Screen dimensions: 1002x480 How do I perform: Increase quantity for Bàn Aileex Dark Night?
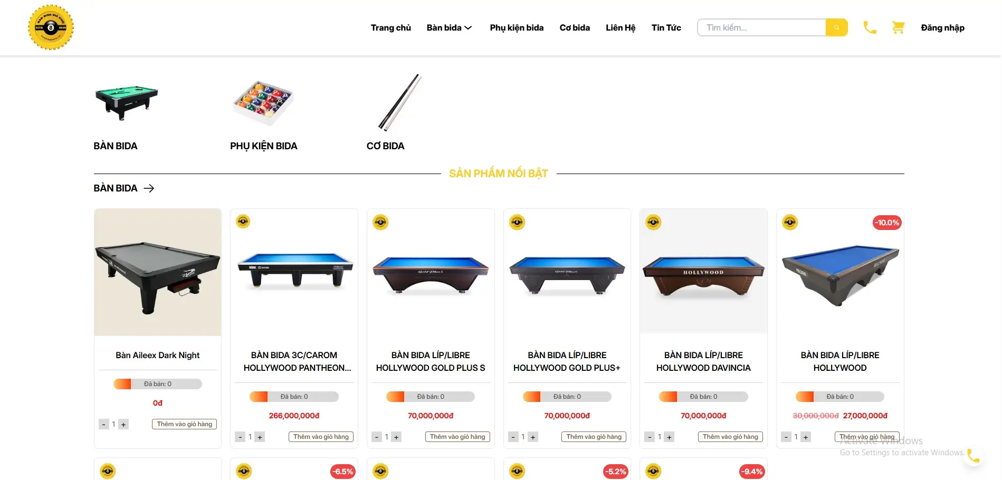tap(123, 425)
